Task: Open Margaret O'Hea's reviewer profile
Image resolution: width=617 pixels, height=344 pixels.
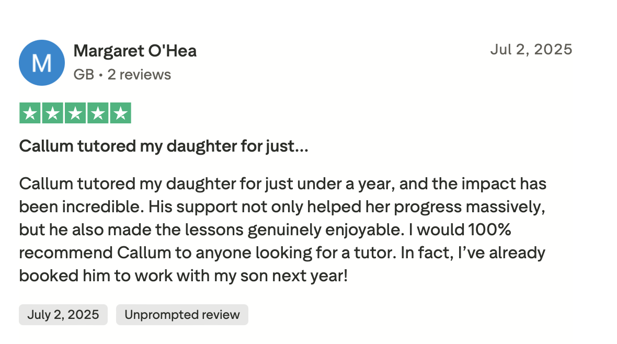Action: [x=135, y=51]
